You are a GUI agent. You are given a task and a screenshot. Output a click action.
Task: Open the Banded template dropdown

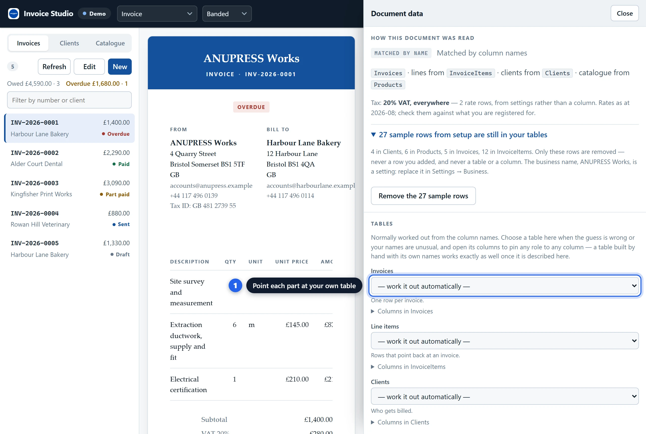[x=227, y=14]
